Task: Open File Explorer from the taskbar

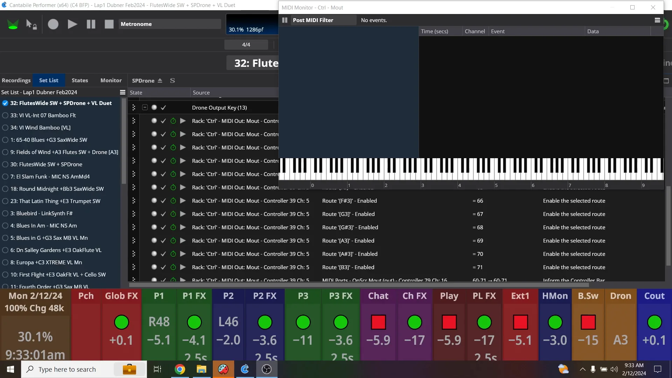Action: pos(201,369)
